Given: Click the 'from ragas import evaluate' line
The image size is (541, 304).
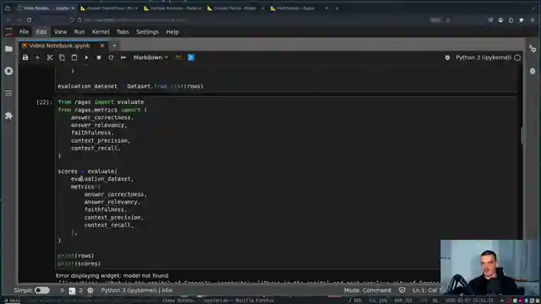Looking at the screenshot, I should click(101, 101).
